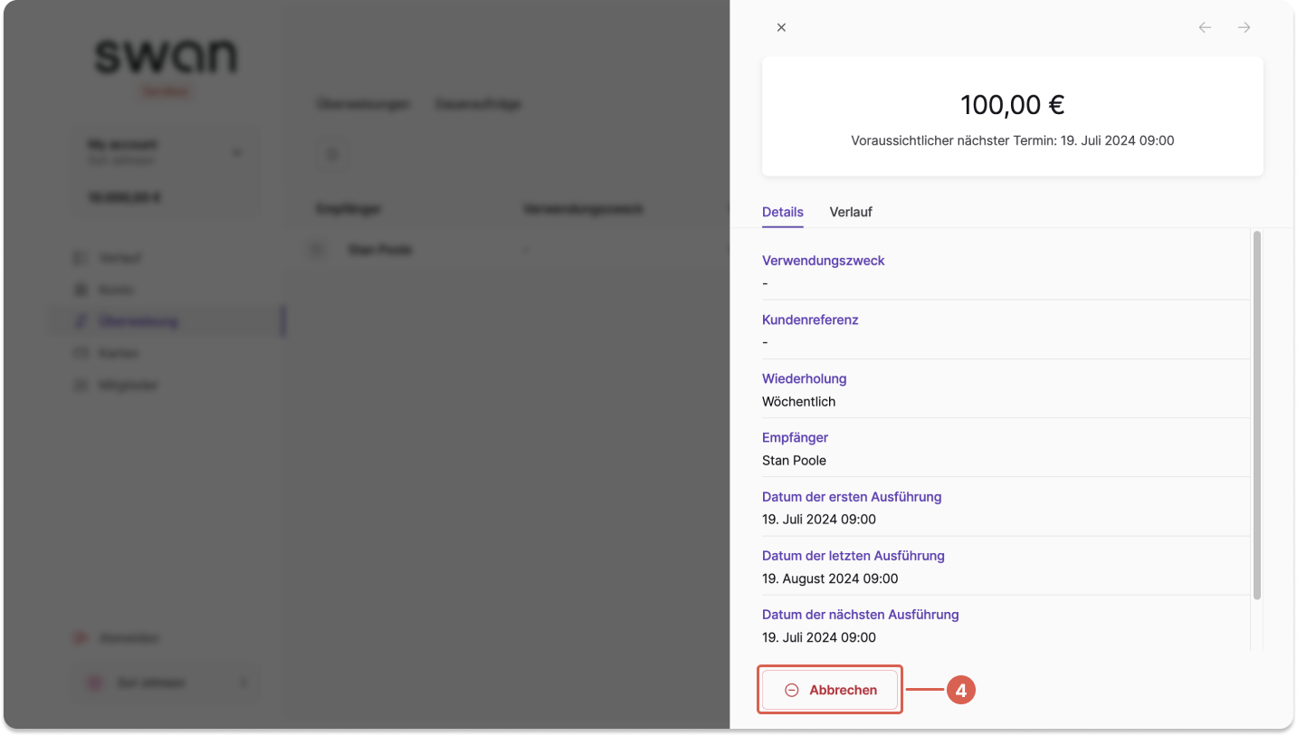Click the Verwendungszweck label in details
Image resolution: width=1297 pixels, height=736 pixels.
[824, 261]
